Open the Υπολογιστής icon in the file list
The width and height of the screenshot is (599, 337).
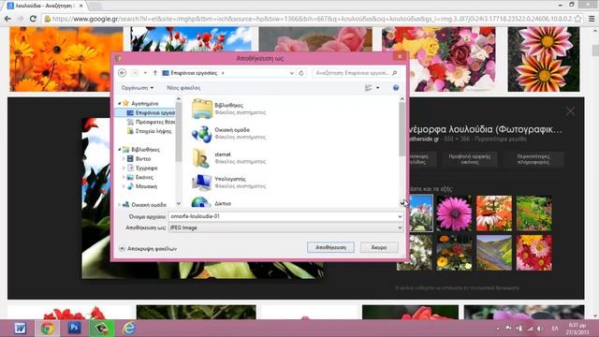[202, 183]
